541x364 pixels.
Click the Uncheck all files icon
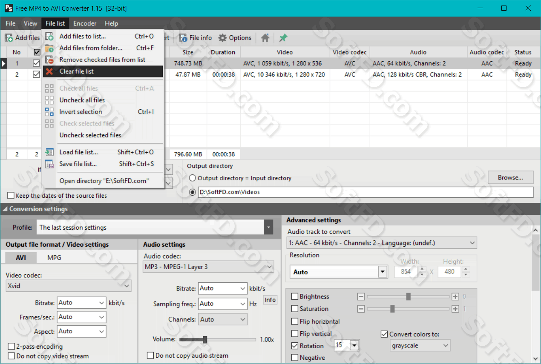[49, 100]
